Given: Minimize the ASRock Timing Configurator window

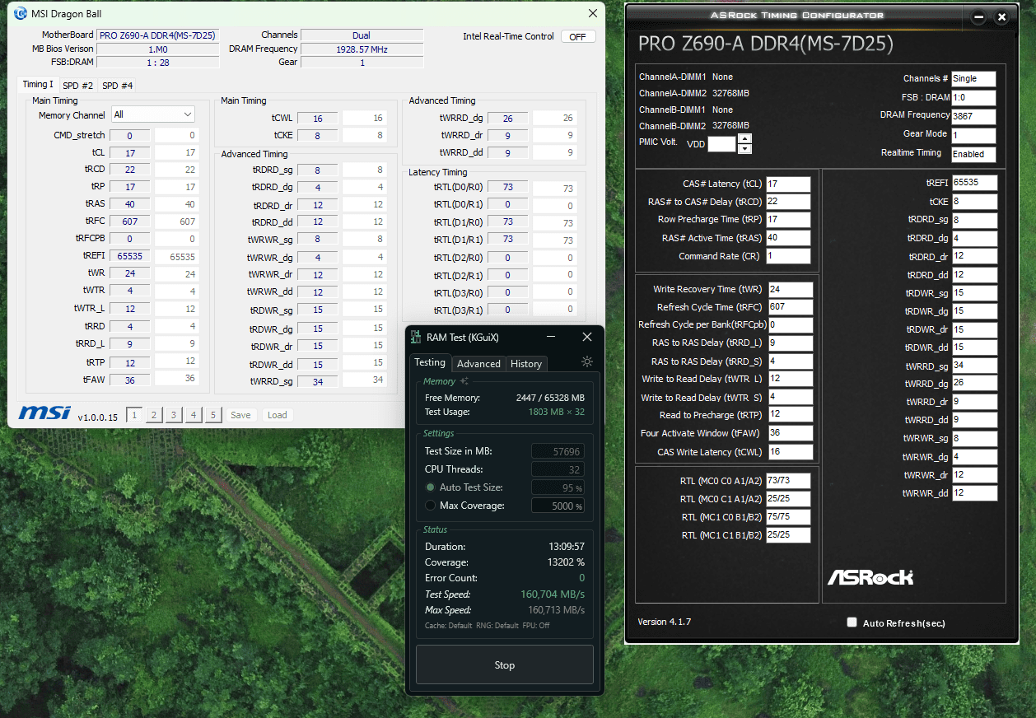Looking at the screenshot, I should pyautogui.click(x=978, y=17).
